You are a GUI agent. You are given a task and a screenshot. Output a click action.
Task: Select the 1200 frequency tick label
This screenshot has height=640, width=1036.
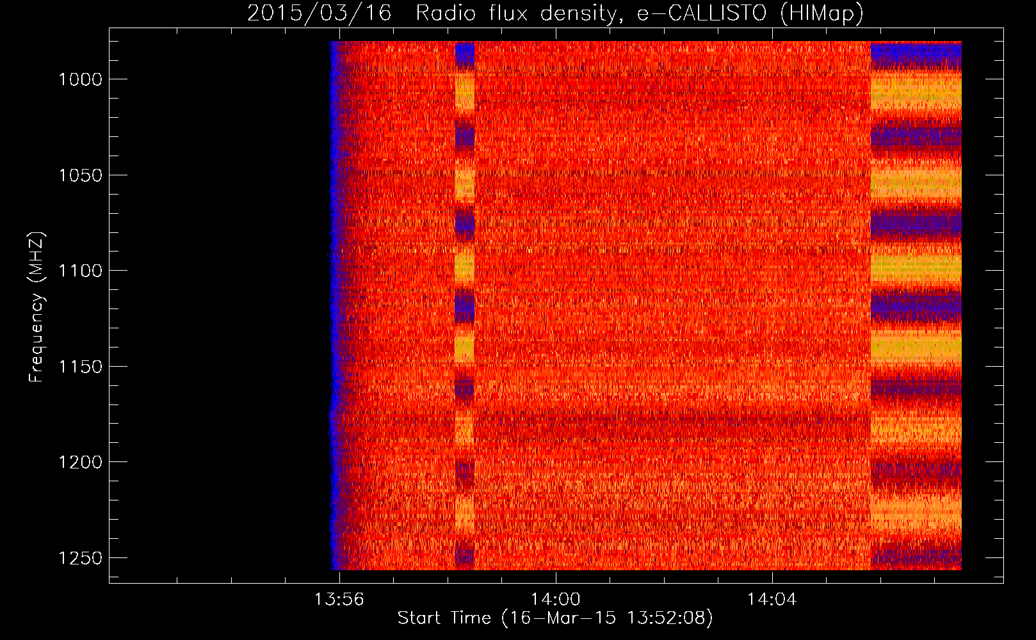point(80,462)
